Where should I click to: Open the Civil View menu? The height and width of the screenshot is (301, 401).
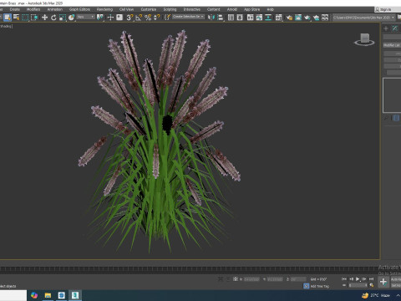click(x=126, y=9)
